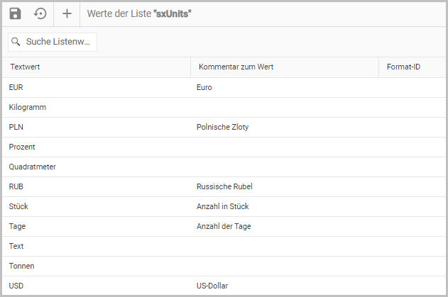Add a new list value with plus icon
The height and width of the screenshot is (297, 448).
(x=67, y=13)
